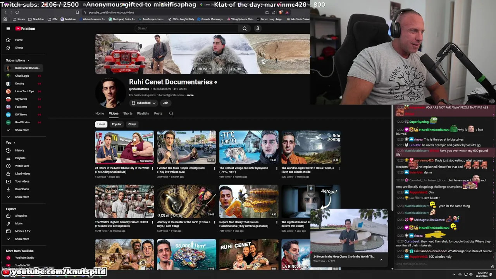
Task: Open Liked videos in the sidebar
Action: [x=23, y=174]
